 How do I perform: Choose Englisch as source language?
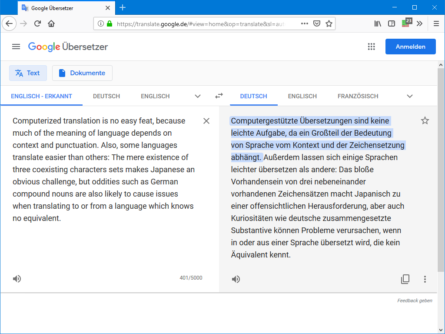pos(155,96)
